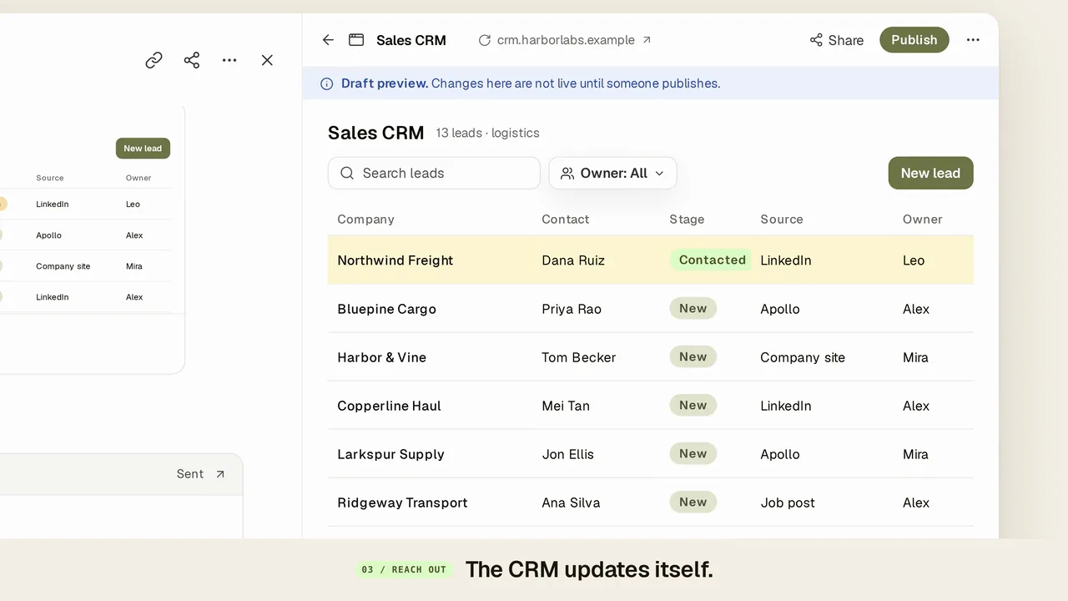Image resolution: width=1068 pixels, height=601 pixels.
Task: Click the 13 leads · logistics subtitle
Action: (487, 133)
